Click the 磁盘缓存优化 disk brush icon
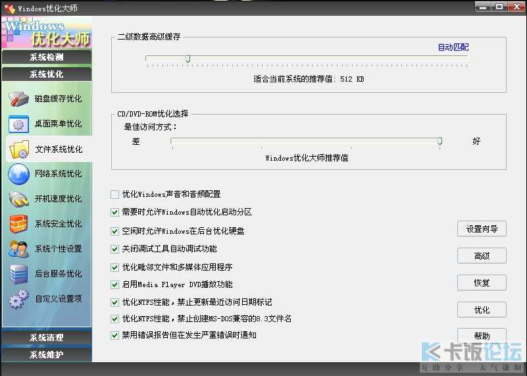Image resolution: width=527 pixels, height=376 pixels. pos(18,99)
